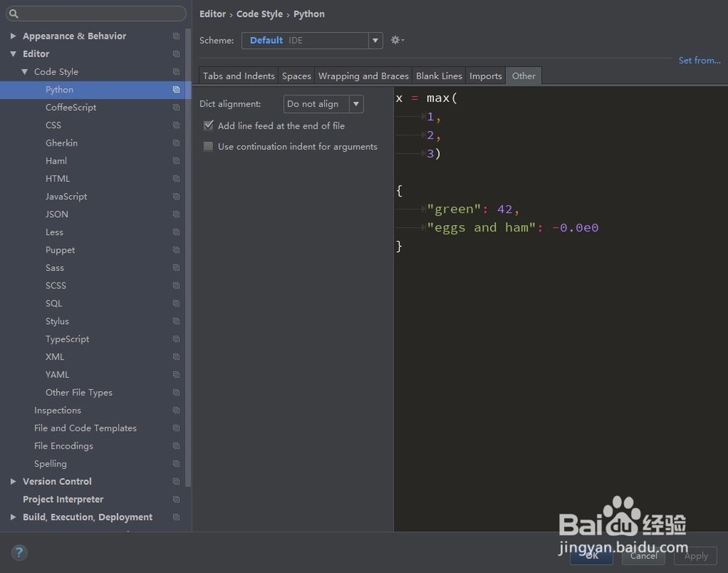The image size is (728, 573).
Task: Open the Inspections settings page
Action: tap(58, 410)
